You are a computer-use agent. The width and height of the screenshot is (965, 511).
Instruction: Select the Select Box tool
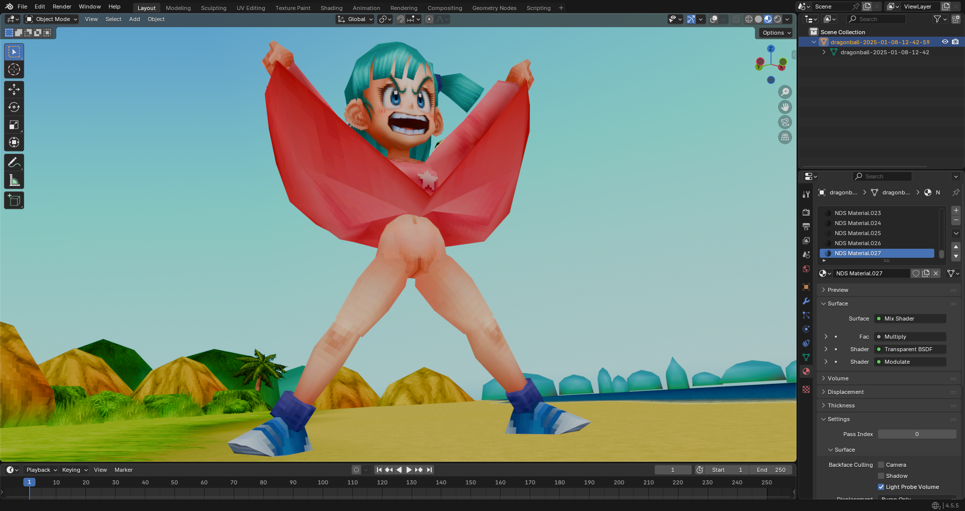click(14, 52)
